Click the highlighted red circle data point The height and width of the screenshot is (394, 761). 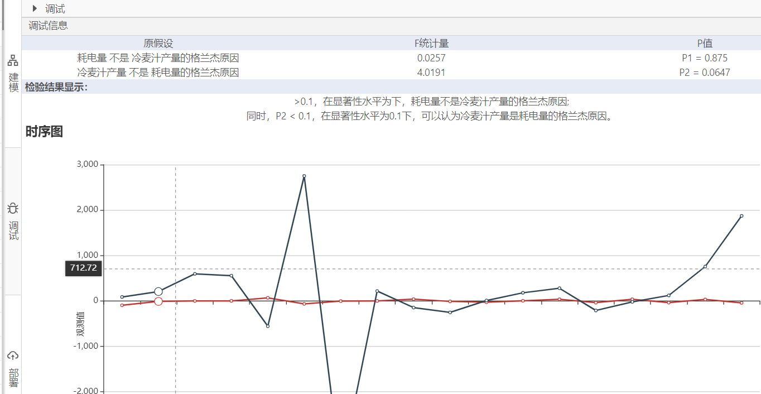point(158,301)
